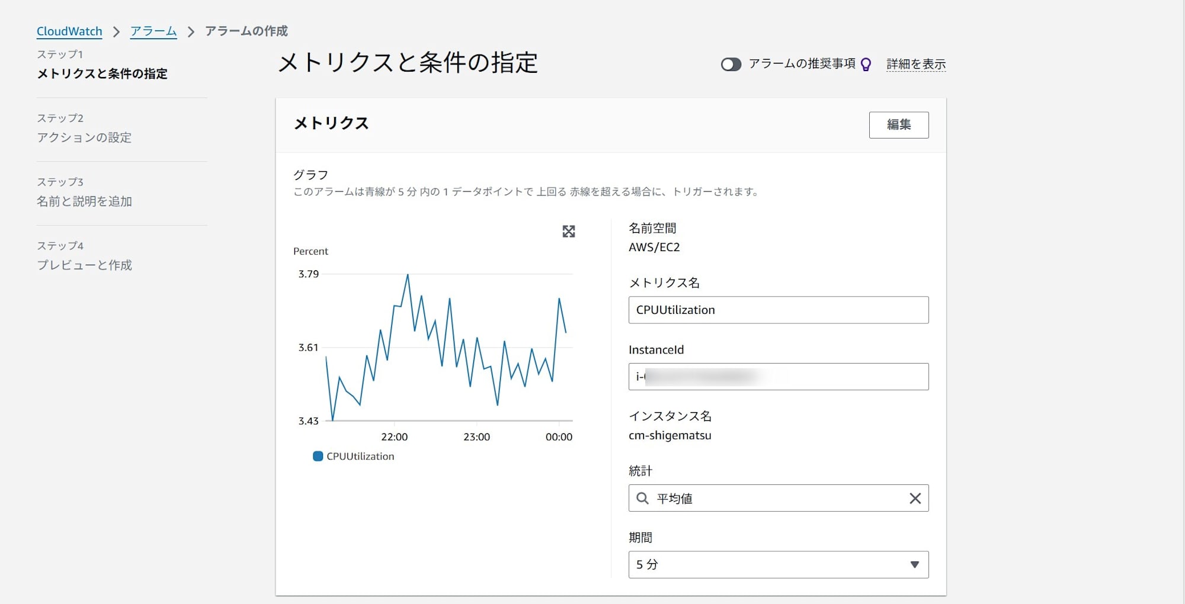Go to the アラーム breadcrumb link
The height and width of the screenshot is (604, 1185).
click(x=153, y=31)
